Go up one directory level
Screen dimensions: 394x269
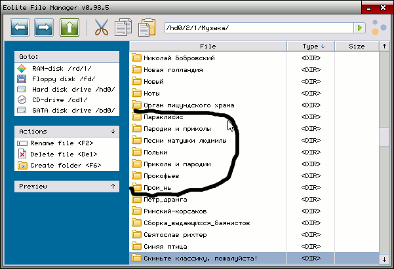[x=69, y=27]
